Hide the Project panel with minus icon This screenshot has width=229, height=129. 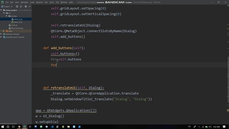pyautogui.click(x=30, y=6)
